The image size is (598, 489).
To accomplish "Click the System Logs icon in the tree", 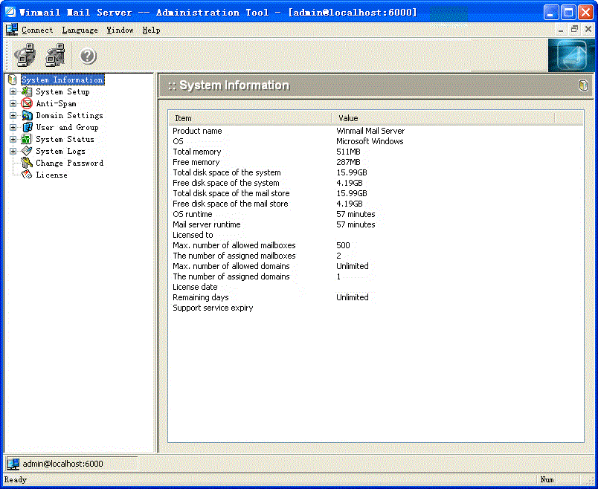I will pos(27,152).
